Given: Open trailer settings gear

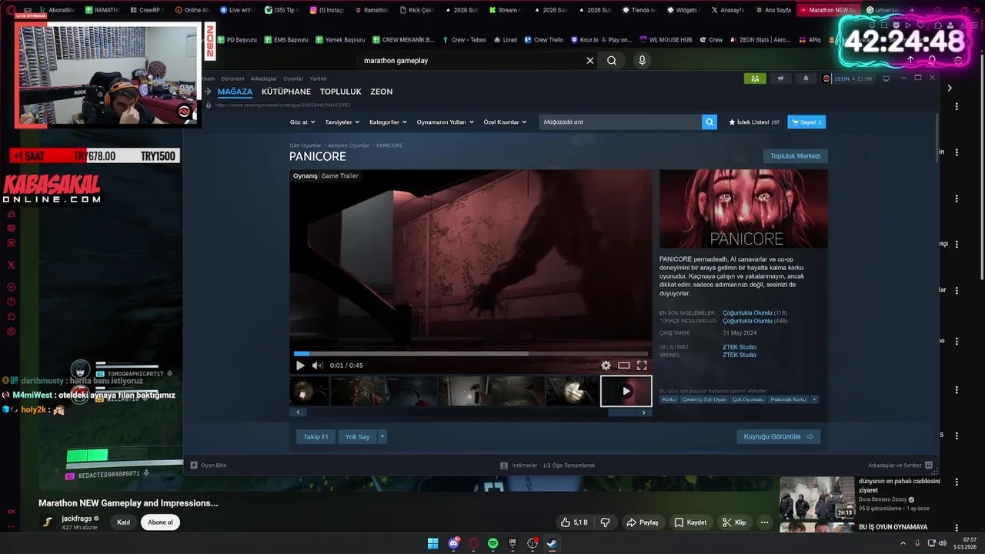Looking at the screenshot, I should (606, 365).
